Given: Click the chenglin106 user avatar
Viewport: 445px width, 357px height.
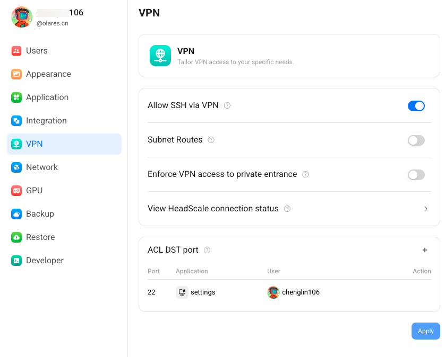Looking at the screenshot, I should [x=273, y=292].
